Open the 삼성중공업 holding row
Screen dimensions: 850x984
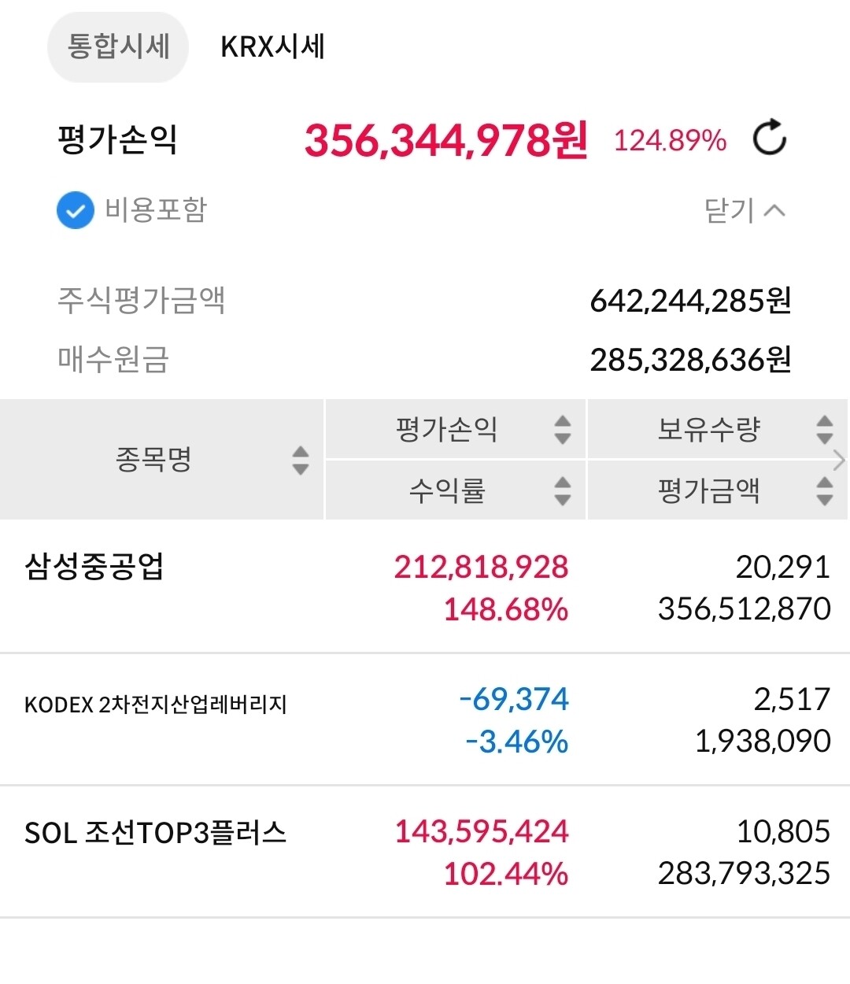pos(94,567)
